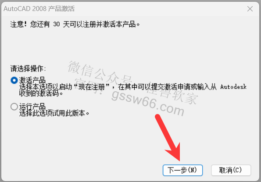Cancel activation with the 取消(C) button
261x182 pixels.
(x=231, y=170)
